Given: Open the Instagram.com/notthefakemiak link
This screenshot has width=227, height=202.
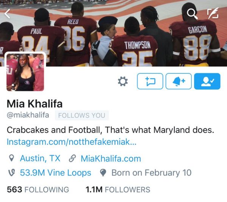Looking at the screenshot, I should [x=72, y=142].
